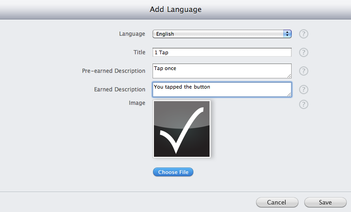Open help for the Image field
This screenshot has width=351, height=212.
click(x=304, y=104)
